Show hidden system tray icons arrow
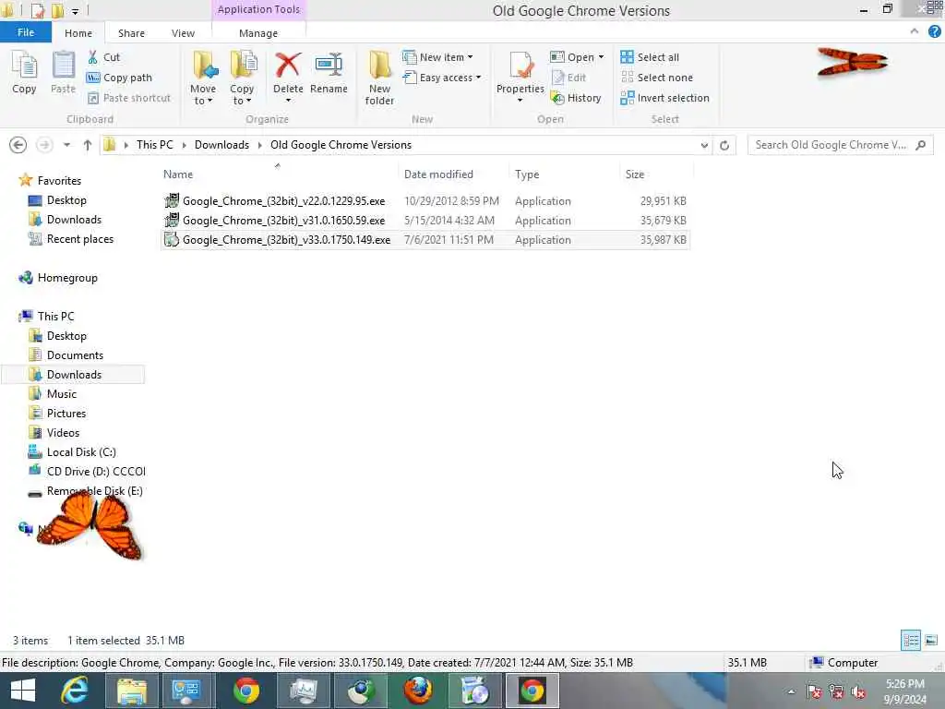 click(791, 692)
